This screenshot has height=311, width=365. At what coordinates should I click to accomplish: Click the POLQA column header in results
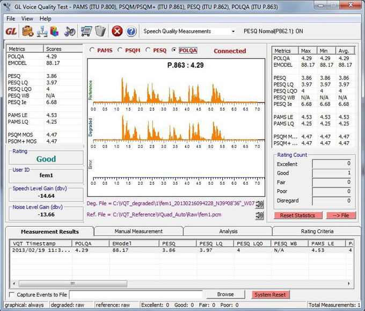point(91,244)
